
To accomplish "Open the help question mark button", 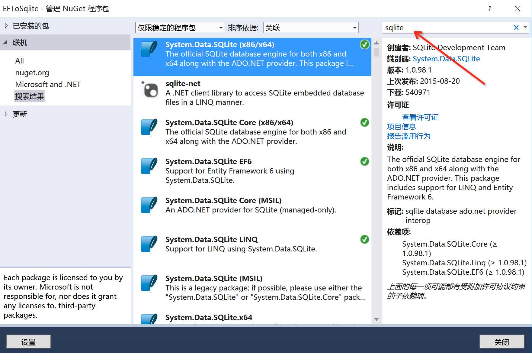I will pyautogui.click(x=490, y=8).
